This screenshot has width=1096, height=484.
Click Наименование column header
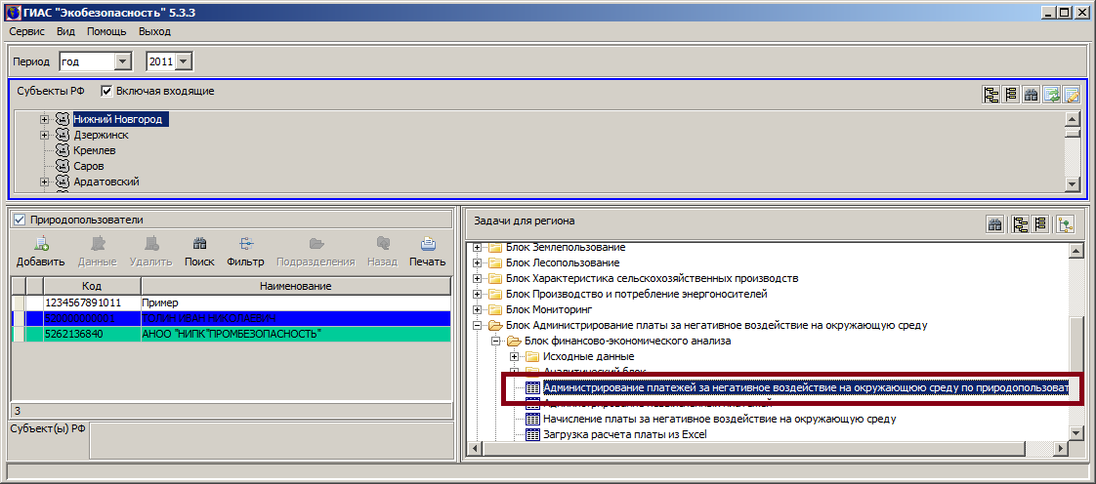tap(295, 286)
